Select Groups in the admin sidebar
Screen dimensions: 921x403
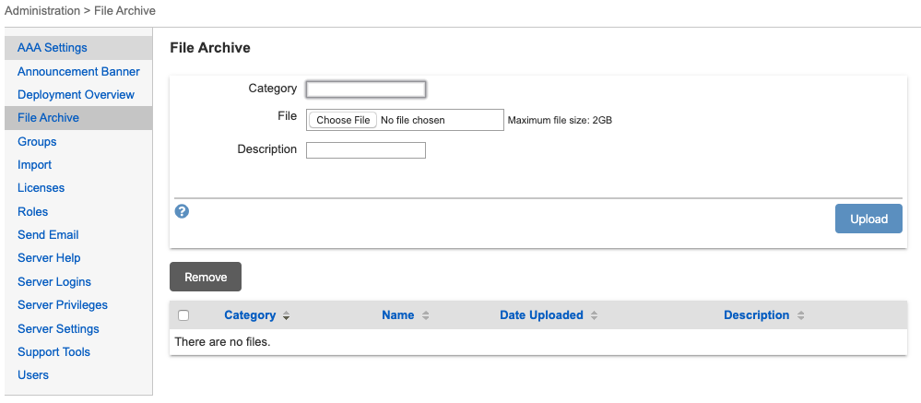coord(37,141)
